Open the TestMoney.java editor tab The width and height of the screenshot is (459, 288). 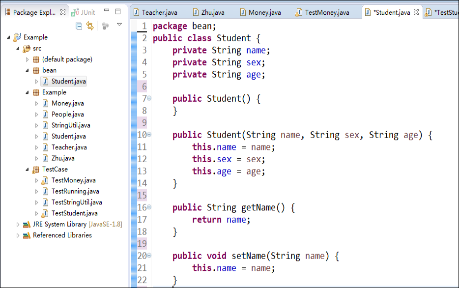pyautogui.click(x=322, y=12)
